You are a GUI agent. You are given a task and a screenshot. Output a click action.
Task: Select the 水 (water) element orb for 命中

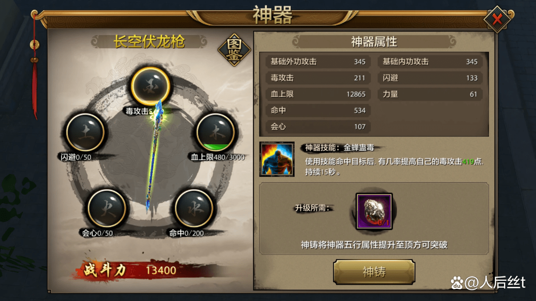194,208
